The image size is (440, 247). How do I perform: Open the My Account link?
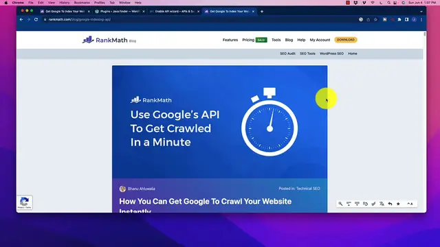click(x=320, y=40)
